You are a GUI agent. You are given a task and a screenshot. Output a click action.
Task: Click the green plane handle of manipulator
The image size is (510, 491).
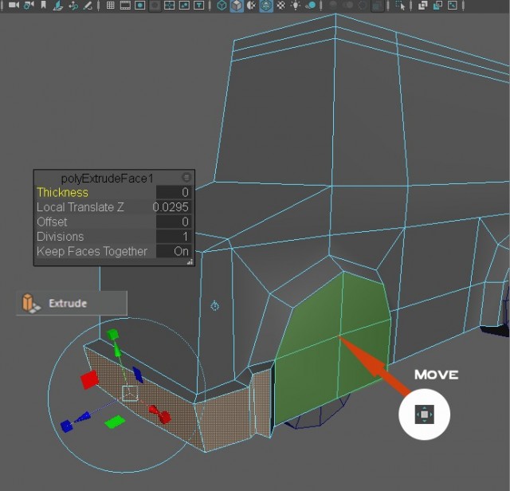tap(115, 422)
